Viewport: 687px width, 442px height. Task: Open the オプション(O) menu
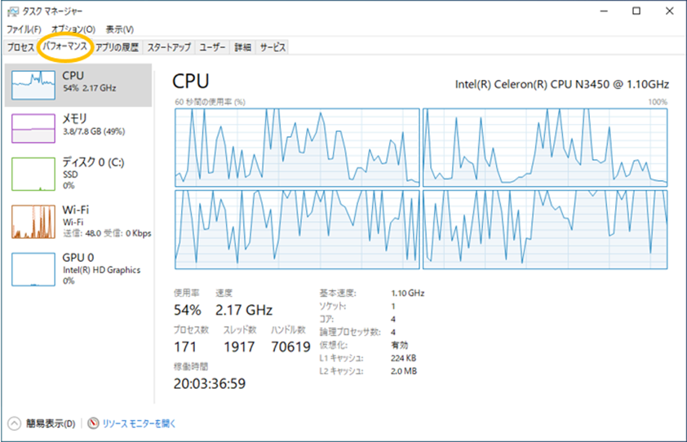(73, 29)
